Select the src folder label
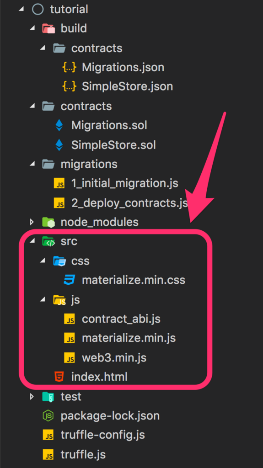 69,241
